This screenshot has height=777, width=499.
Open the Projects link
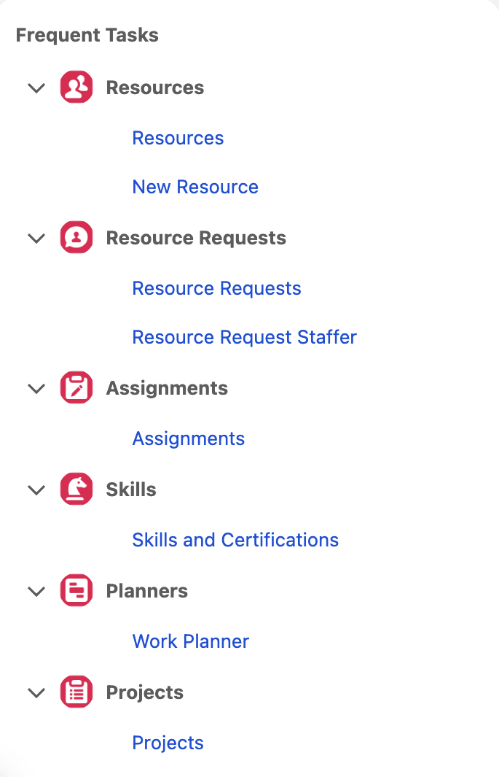point(168,743)
